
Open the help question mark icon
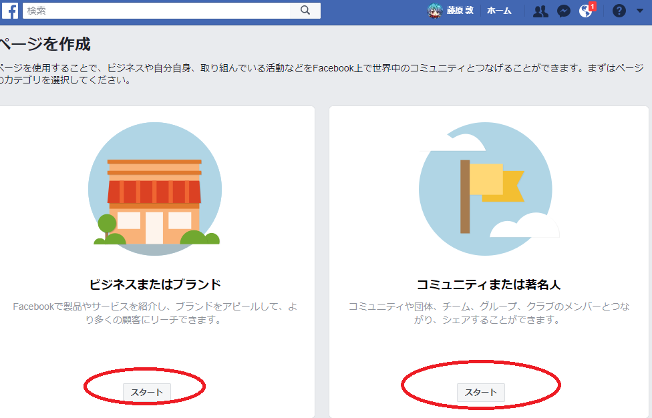[619, 11]
